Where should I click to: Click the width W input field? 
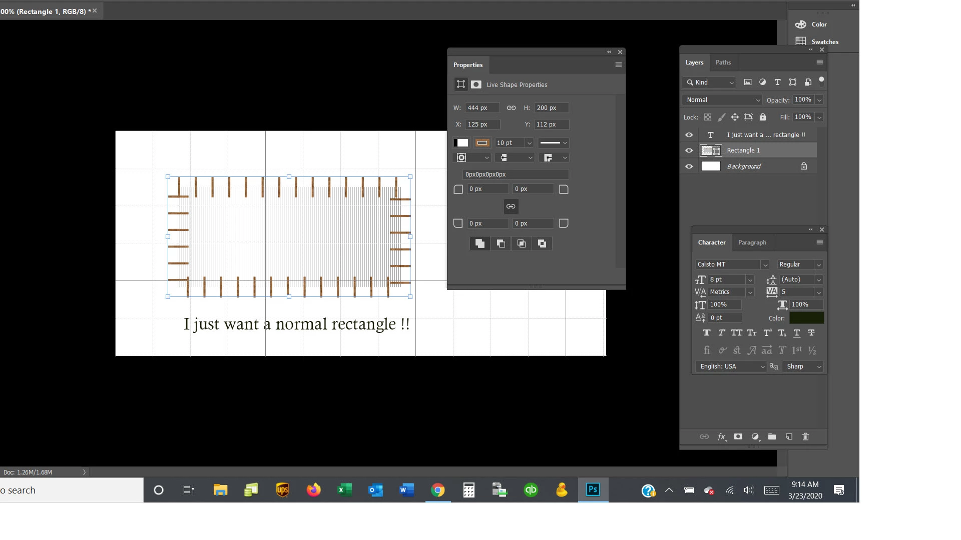(482, 108)
